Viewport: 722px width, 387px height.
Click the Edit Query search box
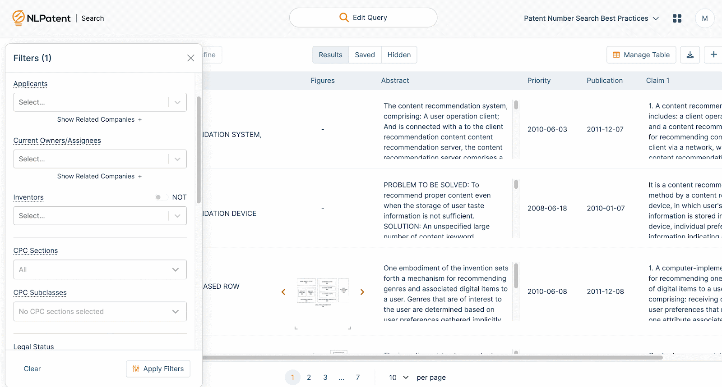tap(363, 18)
